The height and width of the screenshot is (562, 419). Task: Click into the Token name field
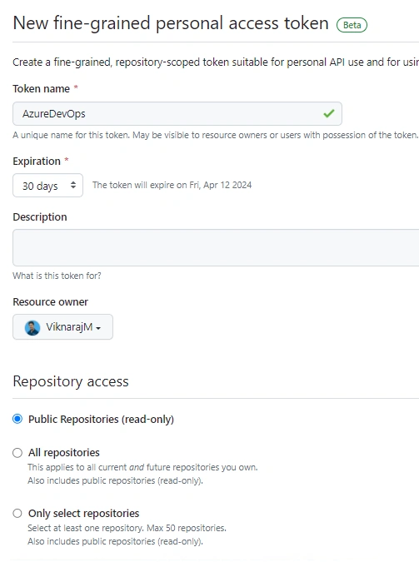pyautogui.click(x=177, y=113)
